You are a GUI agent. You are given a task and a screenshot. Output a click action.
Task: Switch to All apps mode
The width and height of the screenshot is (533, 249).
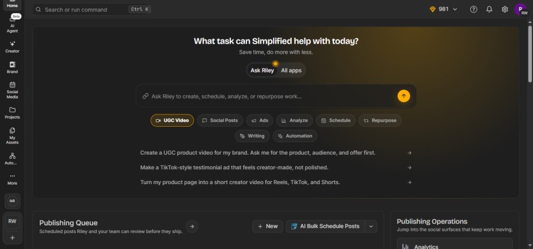click(291, 70)
